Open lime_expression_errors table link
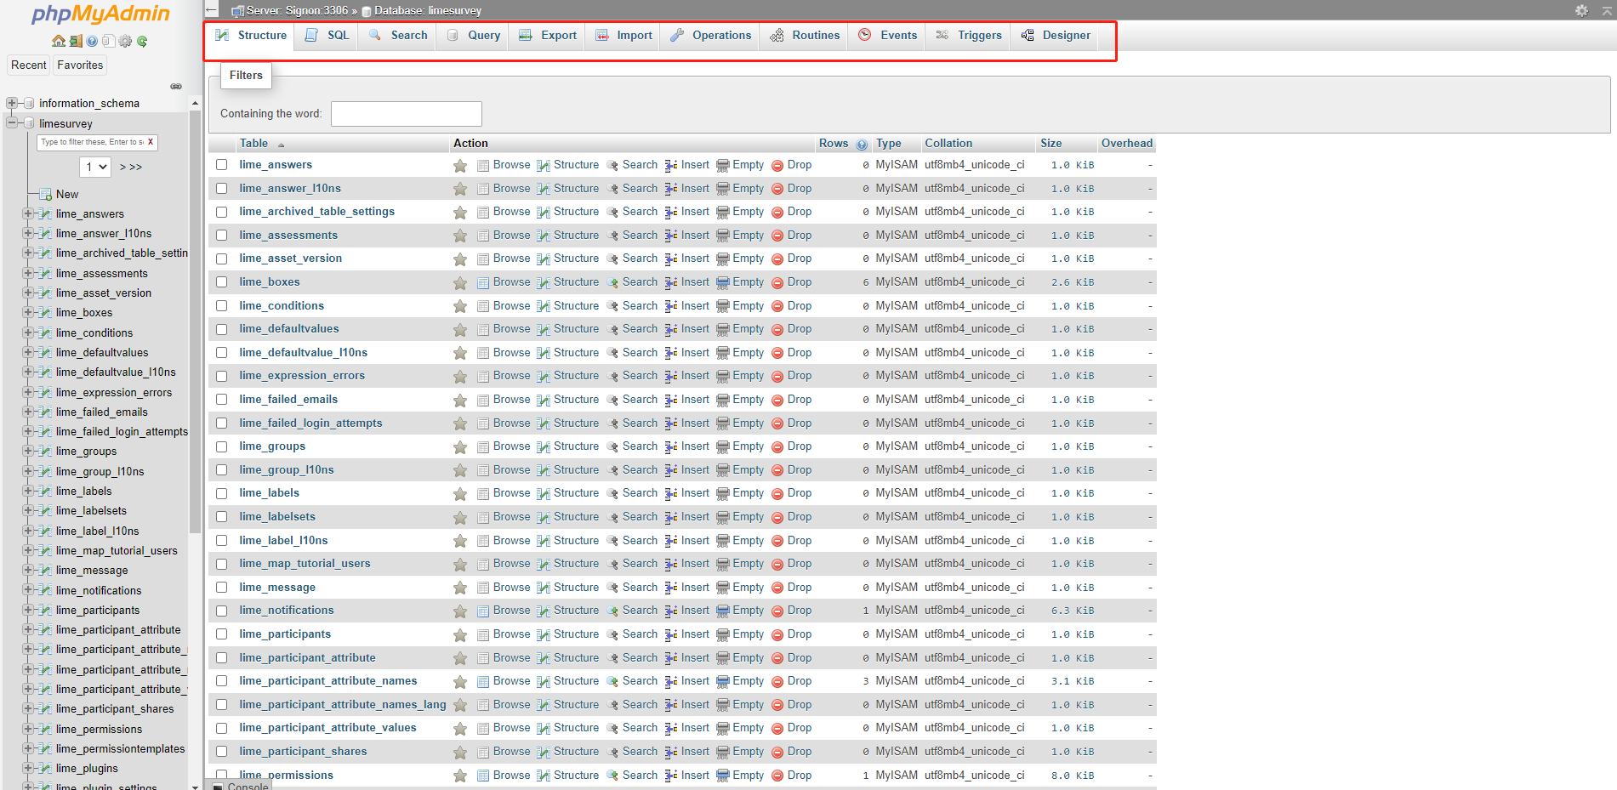Image resolution: width=1617 pixels, height=790 pixels. click(x=302, y=376)
